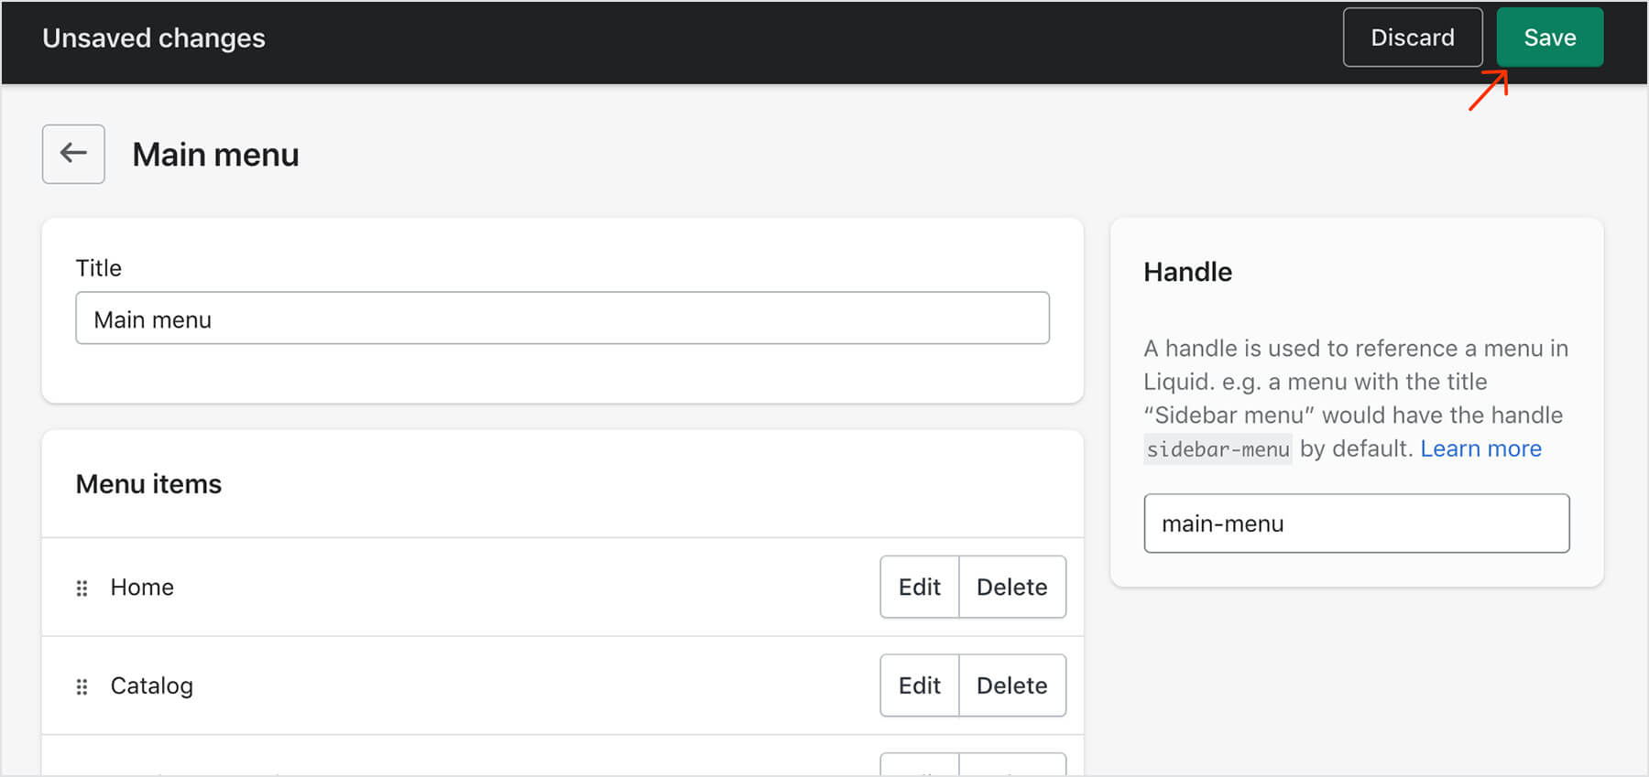Delete the Home menu item
This screenshot has width=1649, height=777.
click(x=1011, y=587)
